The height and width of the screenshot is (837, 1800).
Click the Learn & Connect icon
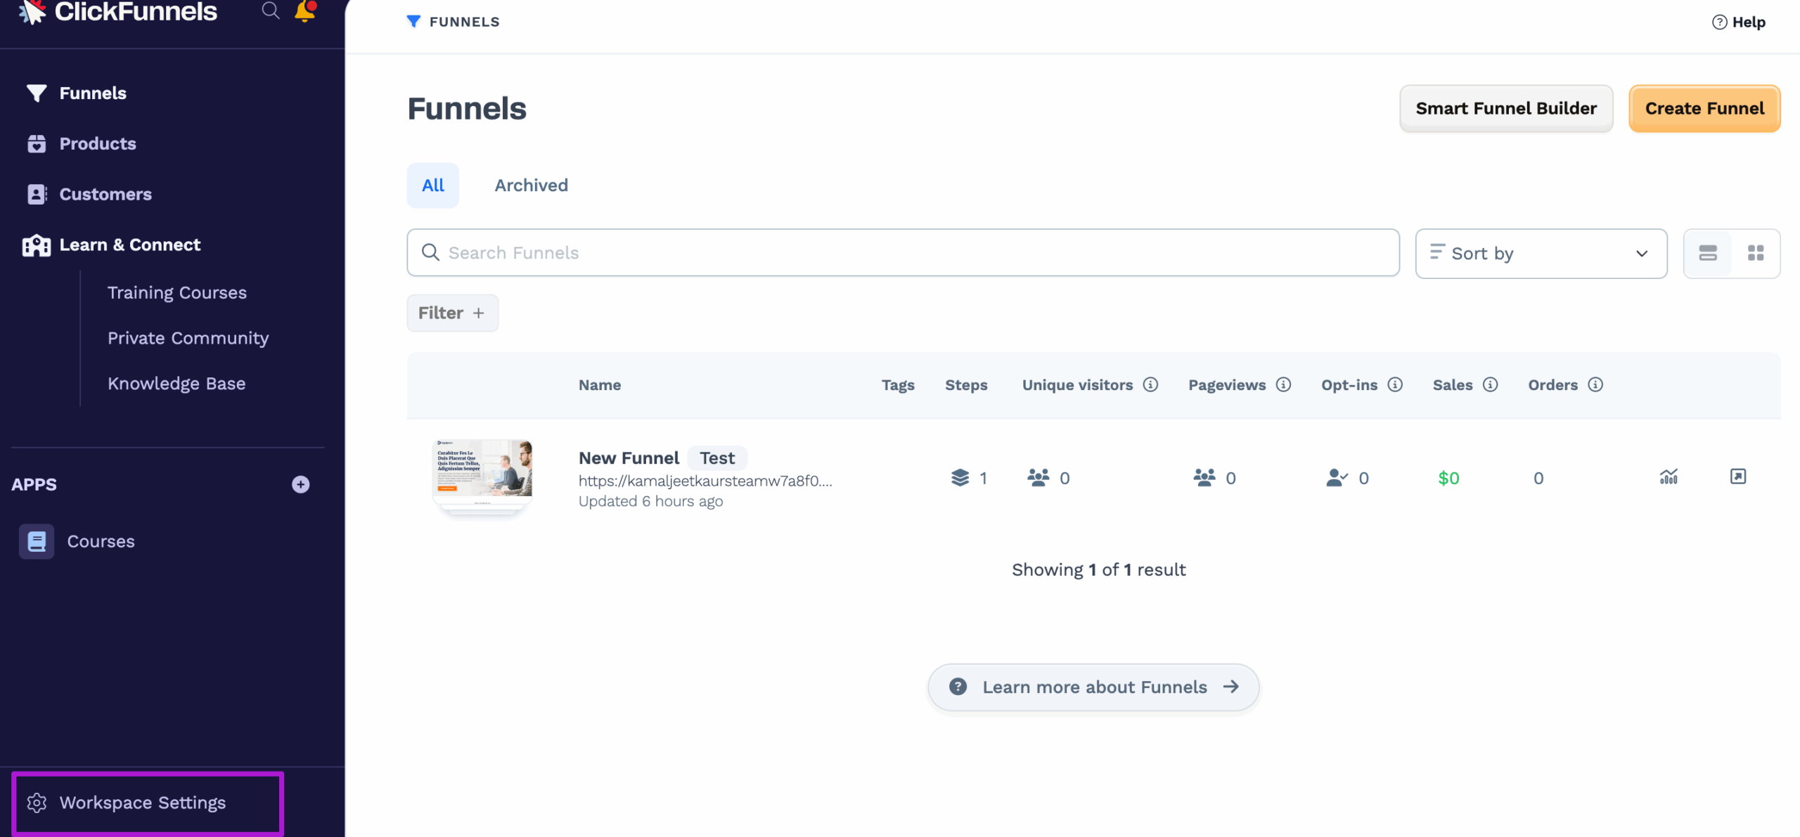[x=36, y=245]
